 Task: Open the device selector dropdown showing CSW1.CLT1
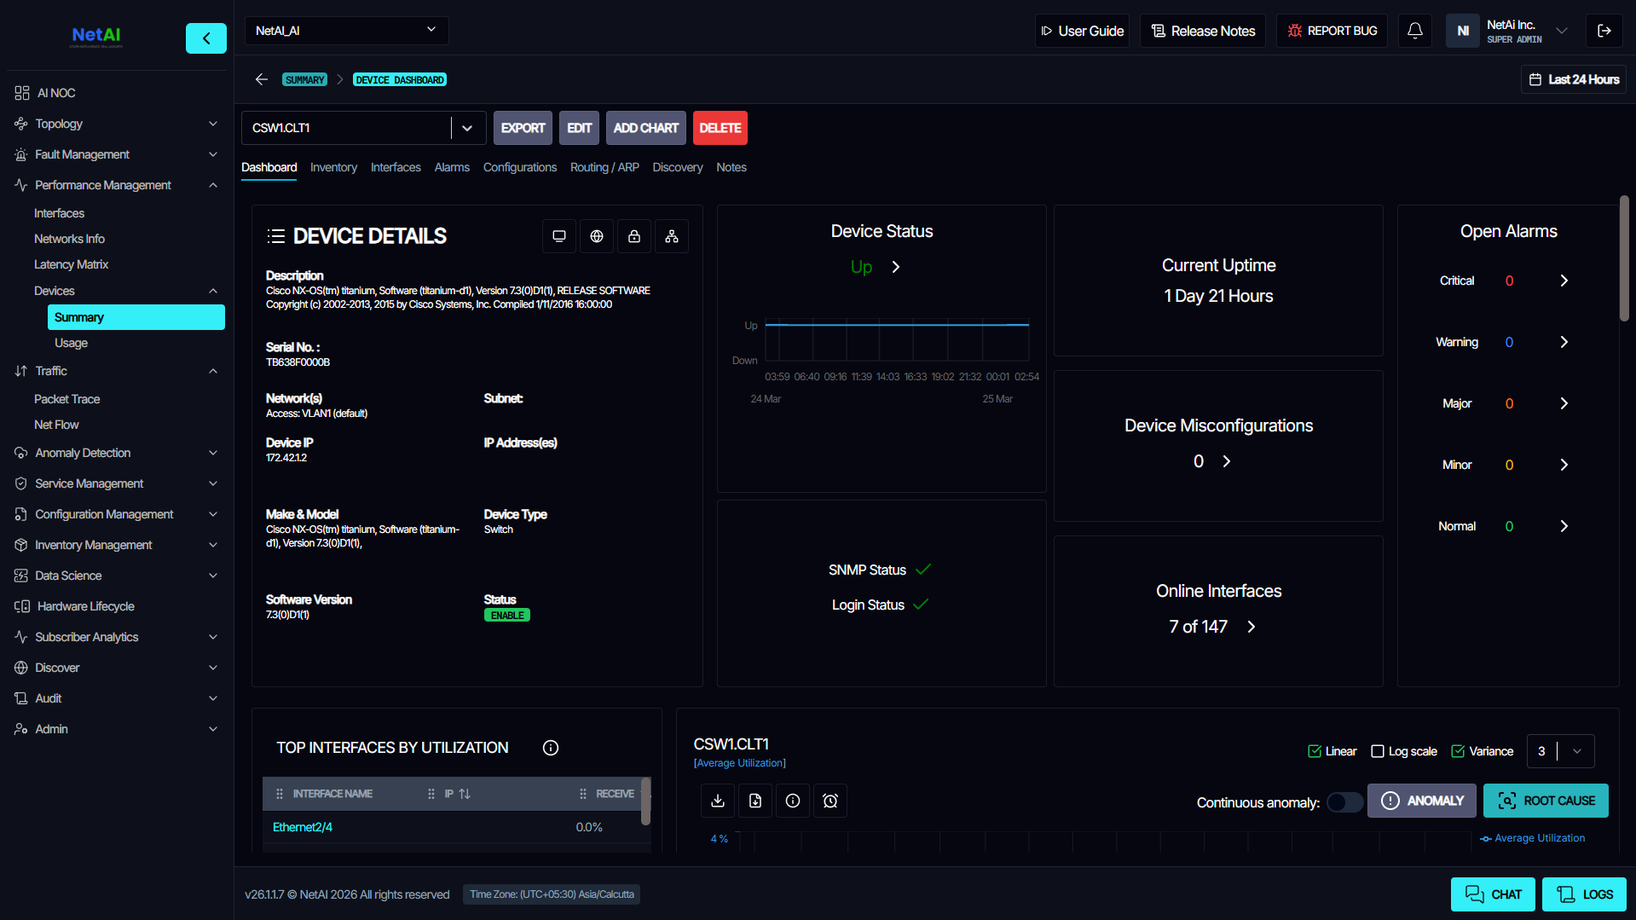pyautogui.click(x=466, y=127)
